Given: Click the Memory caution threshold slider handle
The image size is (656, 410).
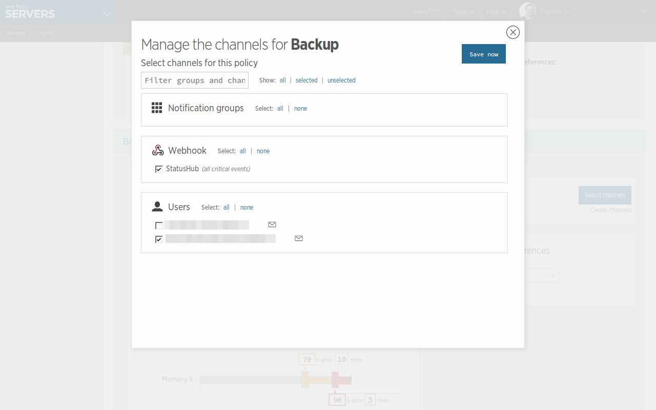Looking at the screenshot, I should point(305,380).
